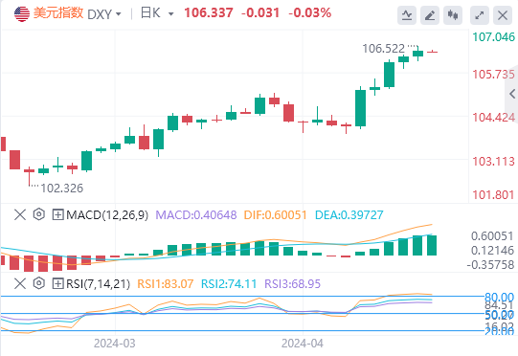518x356 pixels.
Task: Activate the pencil drawing tool
Action: coord(430,15)
